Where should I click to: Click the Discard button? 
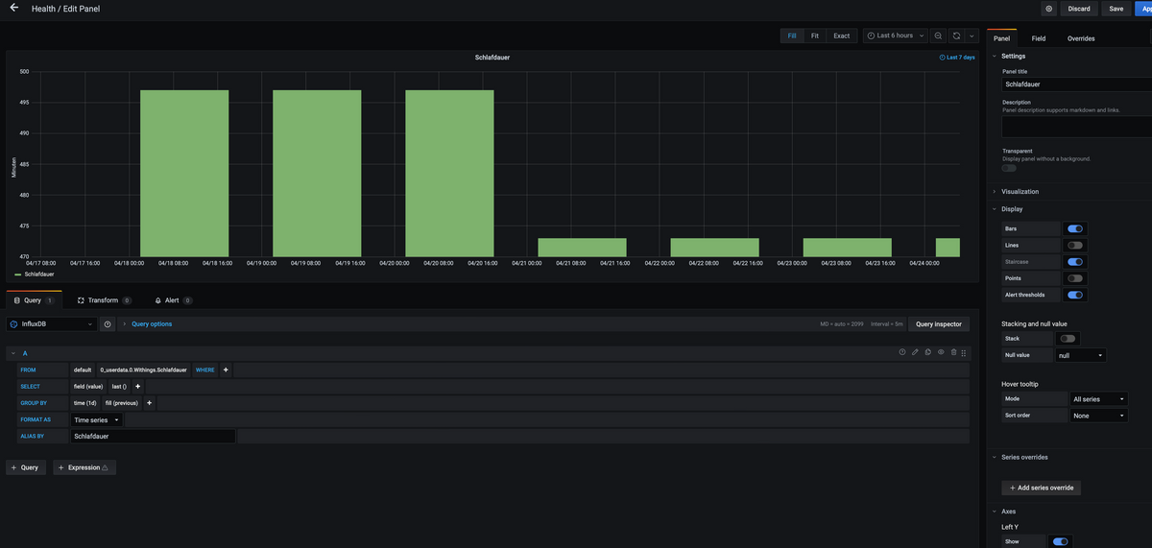pos(1079,9)
